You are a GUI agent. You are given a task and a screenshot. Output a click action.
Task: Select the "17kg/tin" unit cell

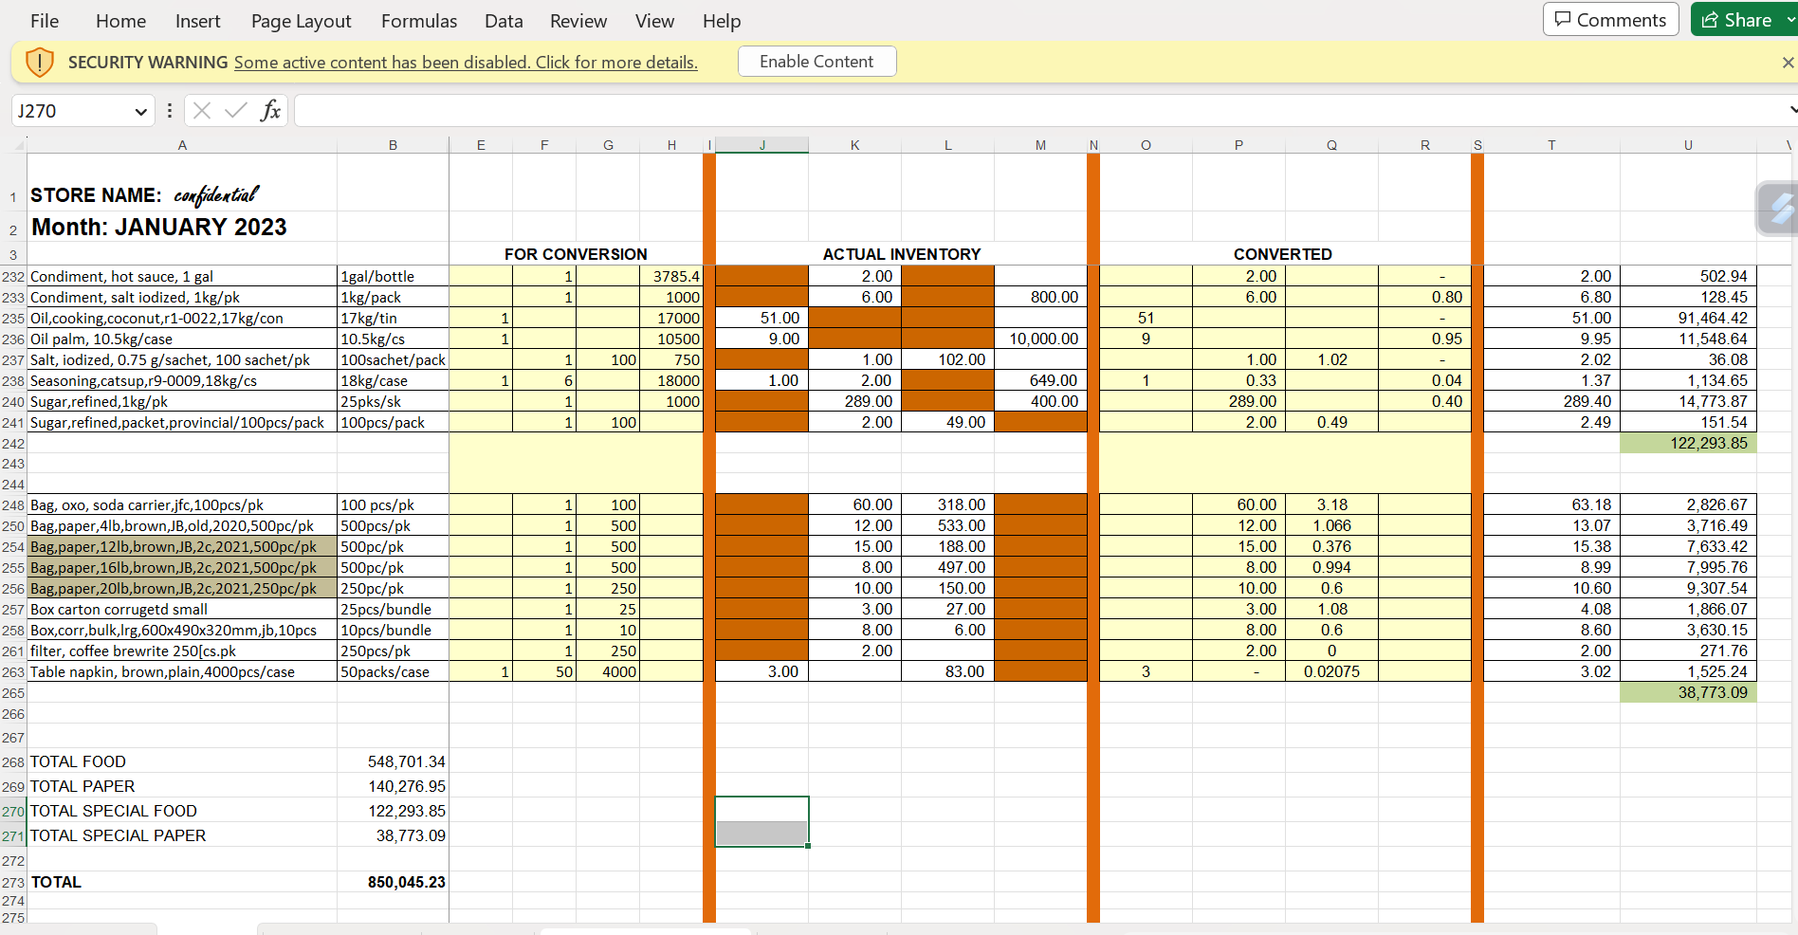pyautogui.click(x=393, y=318)
